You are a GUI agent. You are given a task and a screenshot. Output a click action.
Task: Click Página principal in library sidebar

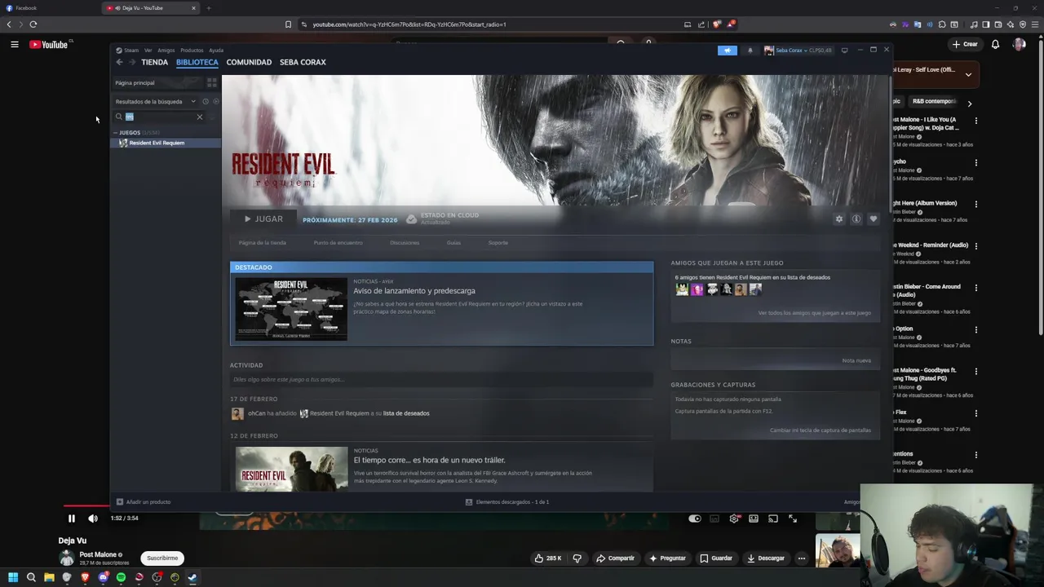coord(159,82)
